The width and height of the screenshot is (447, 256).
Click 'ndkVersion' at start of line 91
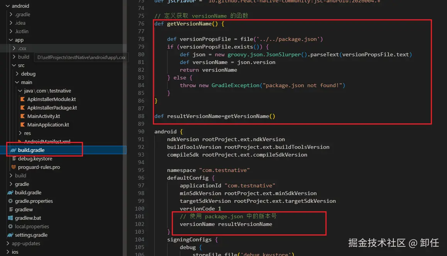click(x=183, y=139)
